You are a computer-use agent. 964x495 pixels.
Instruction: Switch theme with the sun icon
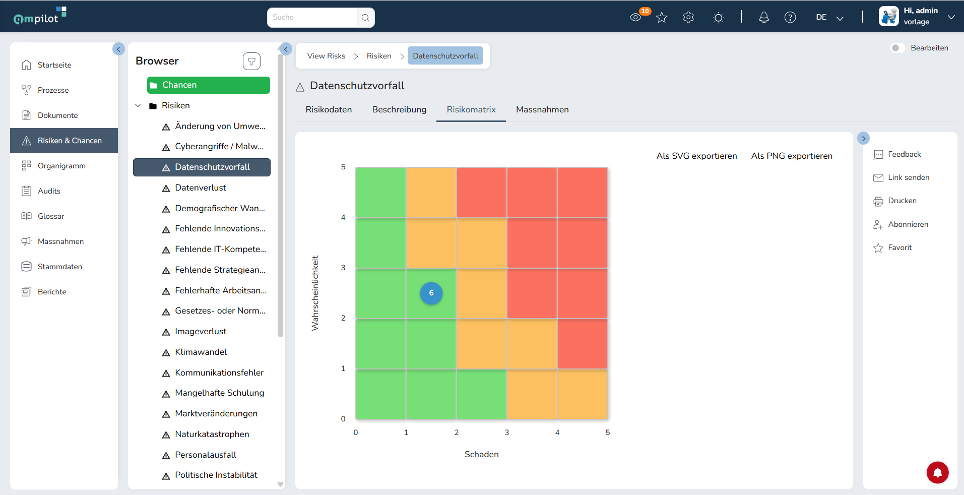click(x=719, y=18)
